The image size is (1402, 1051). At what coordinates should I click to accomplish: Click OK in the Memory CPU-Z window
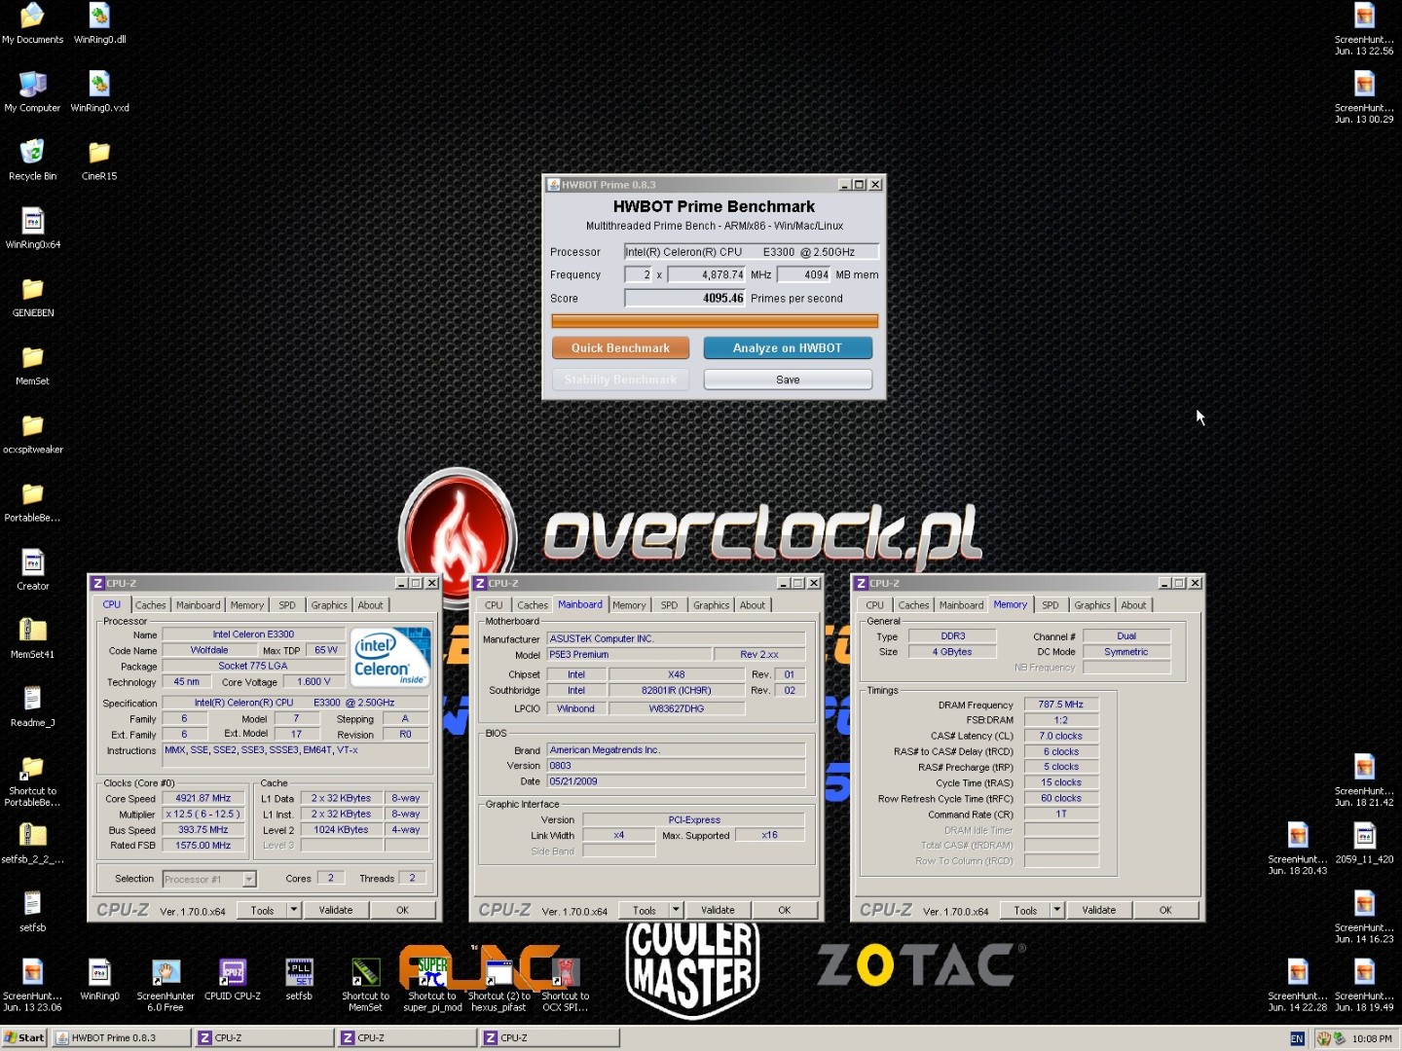(1165, 910)
